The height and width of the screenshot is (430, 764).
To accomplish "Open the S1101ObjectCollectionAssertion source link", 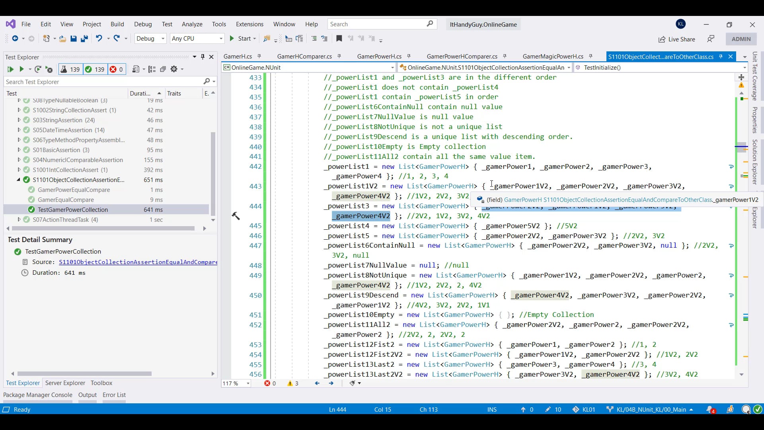I will coord(138,262).
